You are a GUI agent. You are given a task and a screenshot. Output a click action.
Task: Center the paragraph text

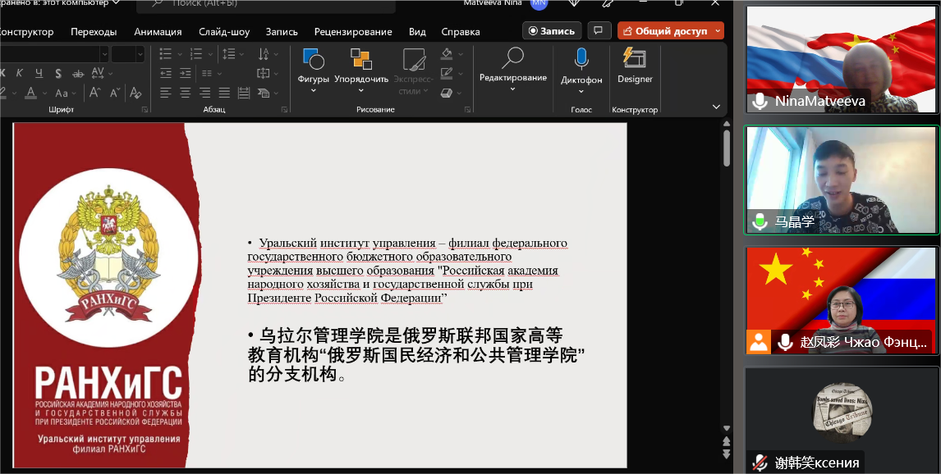pos(186,93)
